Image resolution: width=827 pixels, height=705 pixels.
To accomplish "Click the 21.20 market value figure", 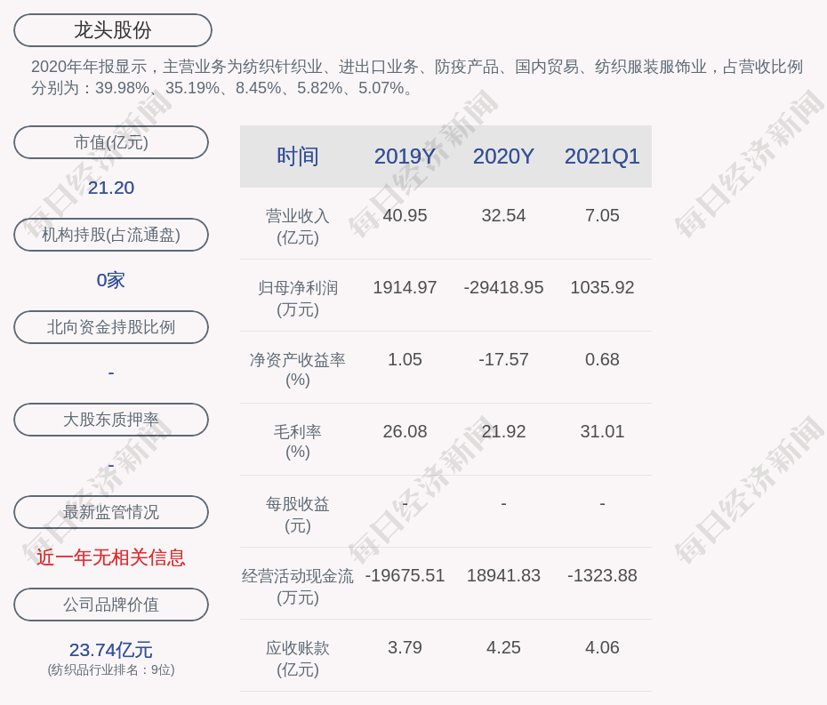I will (111, 188).
